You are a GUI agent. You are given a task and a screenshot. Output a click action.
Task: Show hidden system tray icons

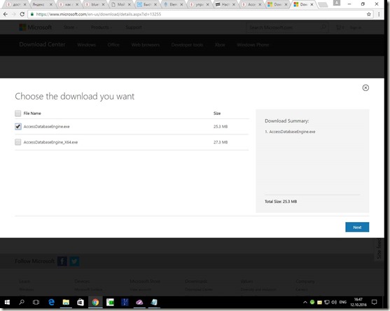(305, 303)
